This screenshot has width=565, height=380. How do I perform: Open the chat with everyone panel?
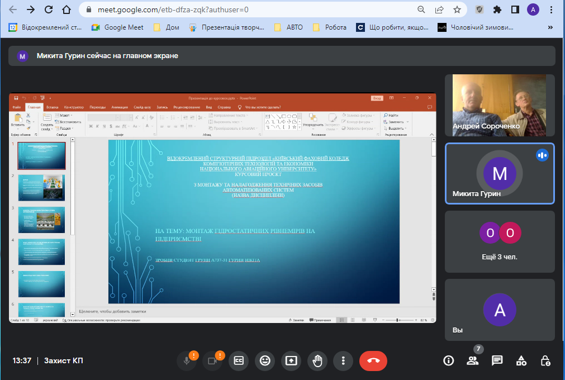[497, 360]
